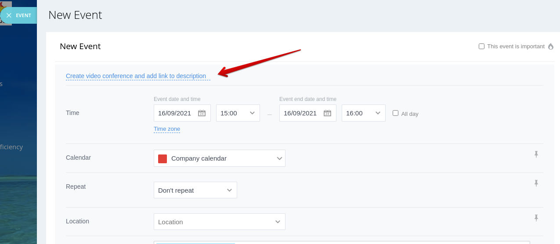The image size is (560, 244).
Task: Expand the 15:00 start time dropdown
Action: pos(238,113)
